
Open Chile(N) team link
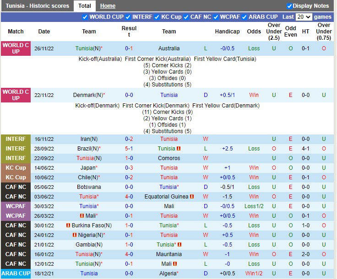coord(89,177)
